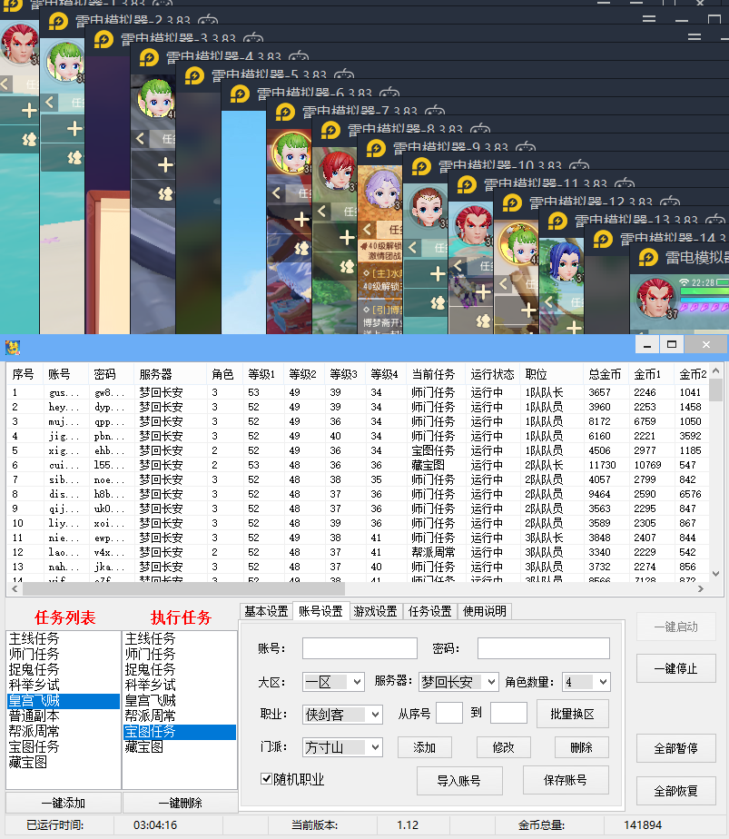Viewport: 729px width, 839px height.
Task: Switch to the 账号设置 tab
Action: (x=320, y=611)
